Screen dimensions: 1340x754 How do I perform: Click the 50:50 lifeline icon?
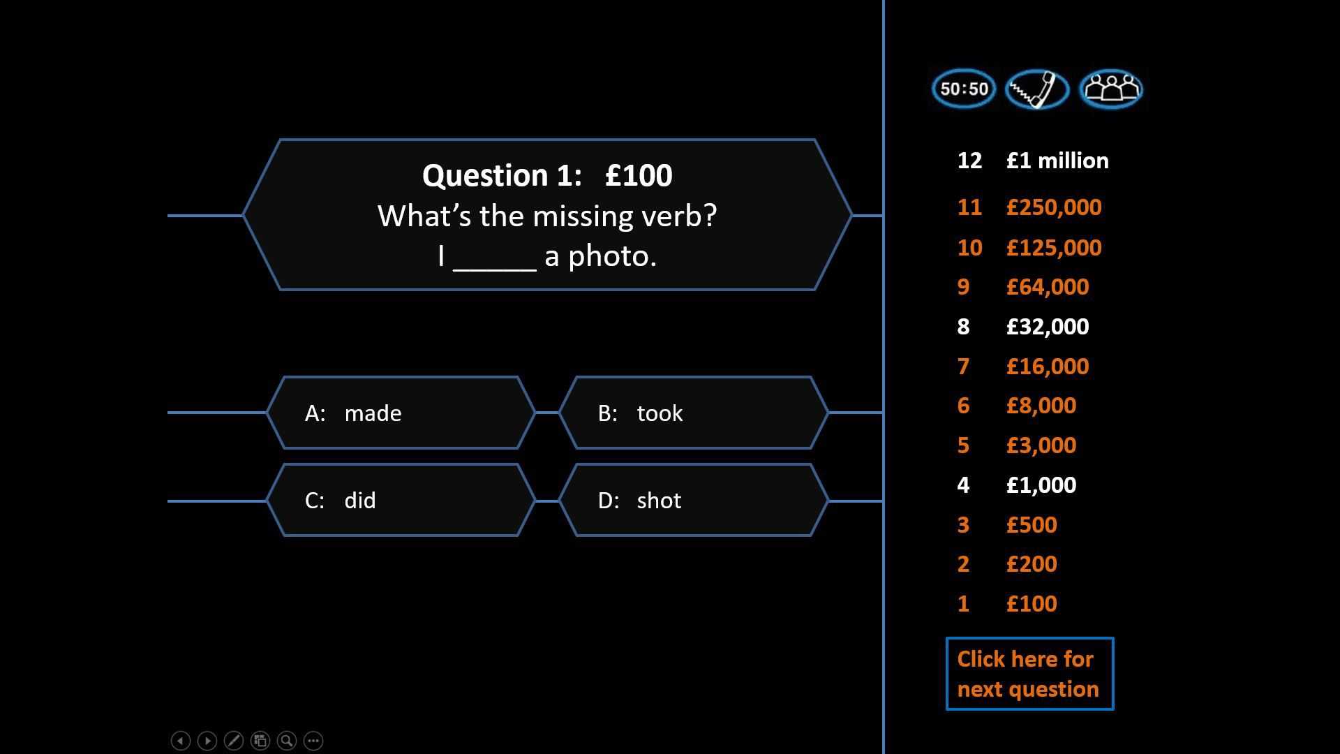tap(964, 89)
